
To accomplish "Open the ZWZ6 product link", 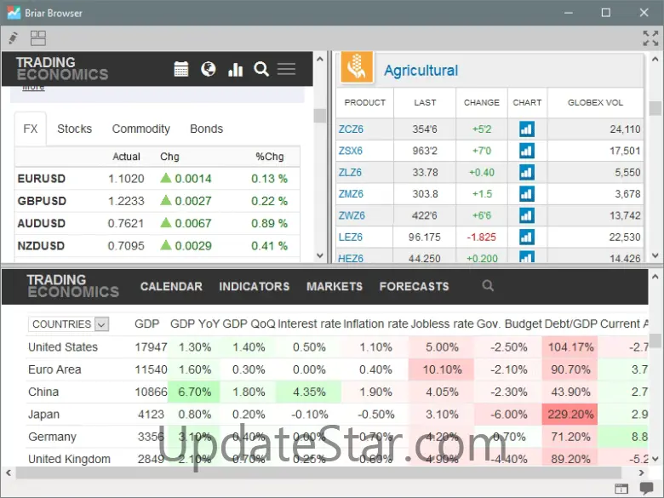I will 352,215.
